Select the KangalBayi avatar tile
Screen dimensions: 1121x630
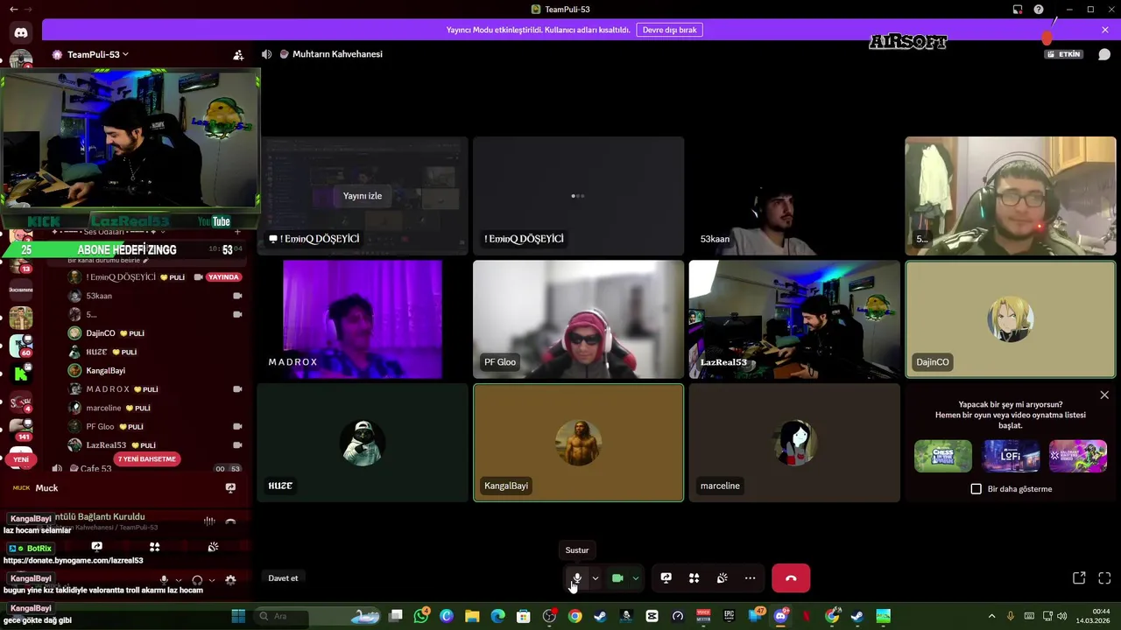pos(578,443)
